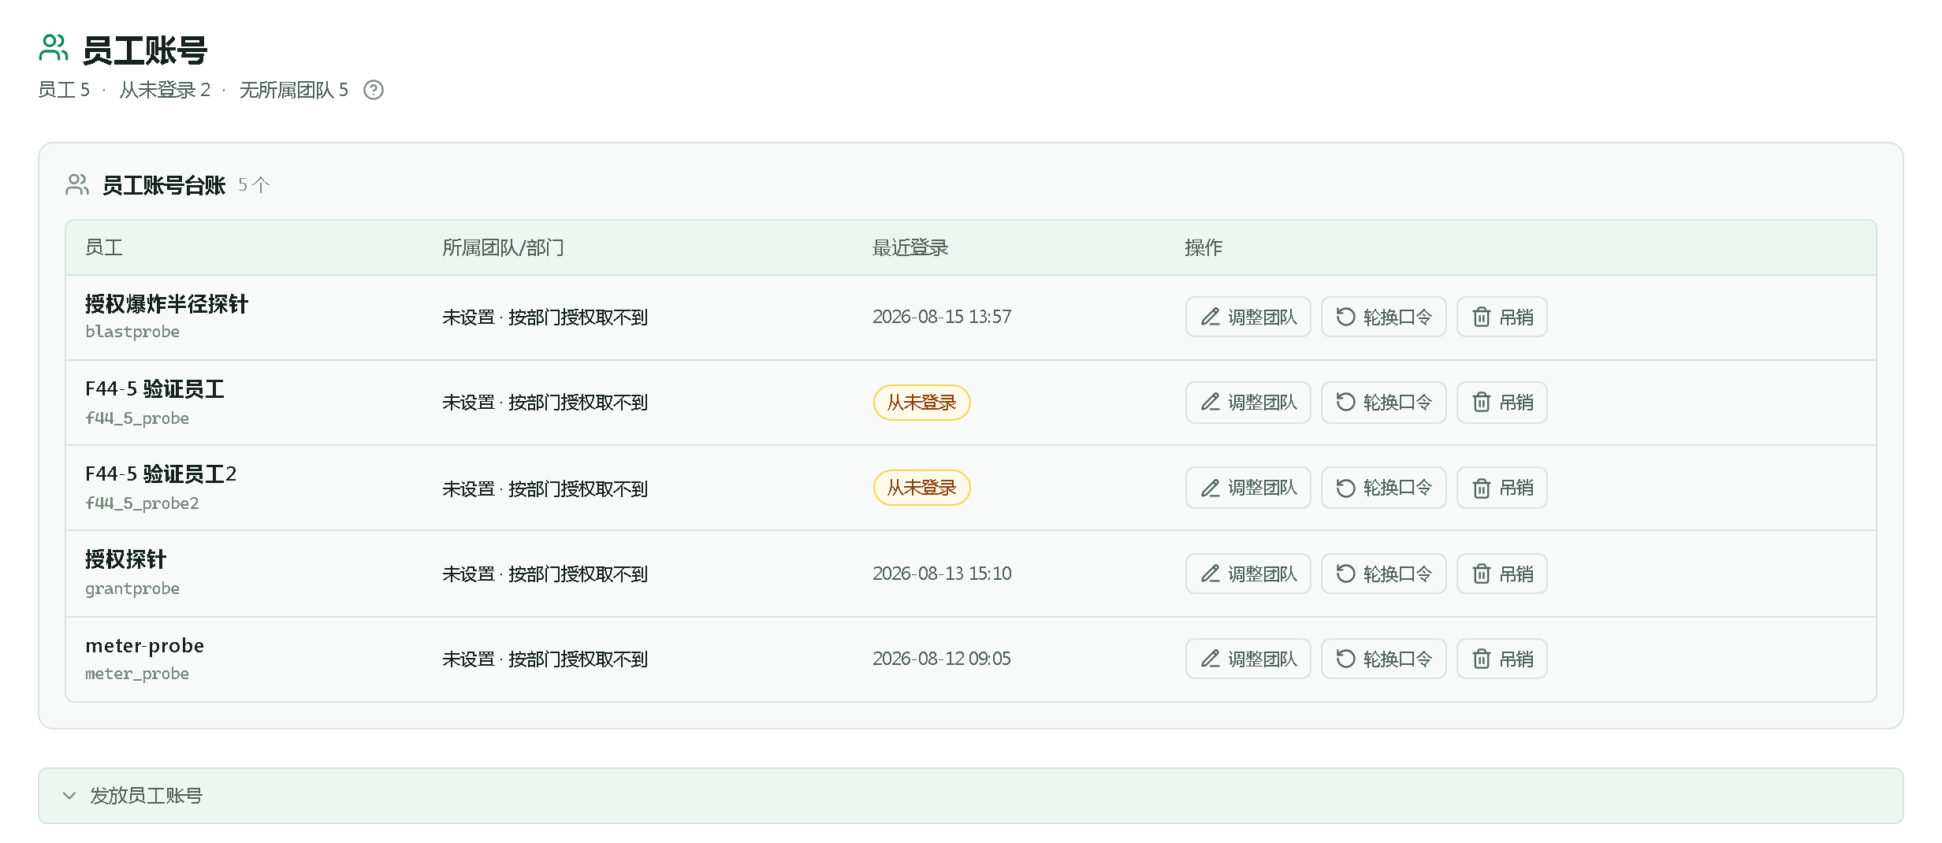Screen dimensions: 1942x843
Task: Click employee name meter-probe
Action: coord(145,646)
